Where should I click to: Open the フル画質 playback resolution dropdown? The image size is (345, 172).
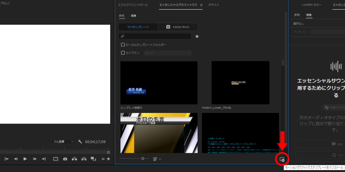[63, 142]
